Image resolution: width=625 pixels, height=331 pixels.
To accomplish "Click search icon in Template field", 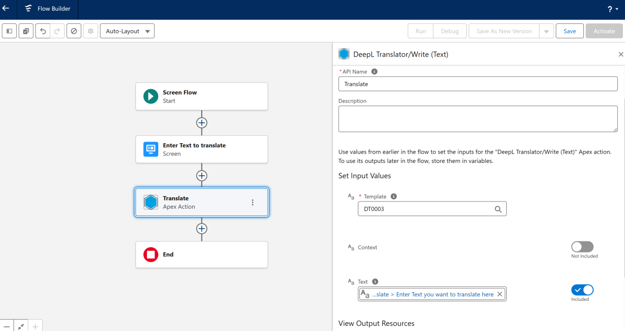I will 498,209.
